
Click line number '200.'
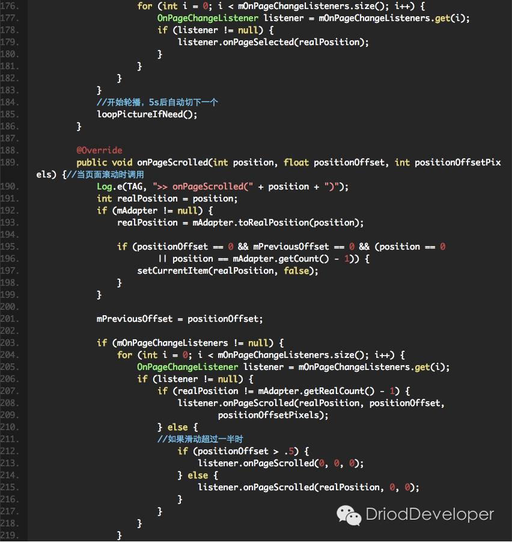coord(10,307)
